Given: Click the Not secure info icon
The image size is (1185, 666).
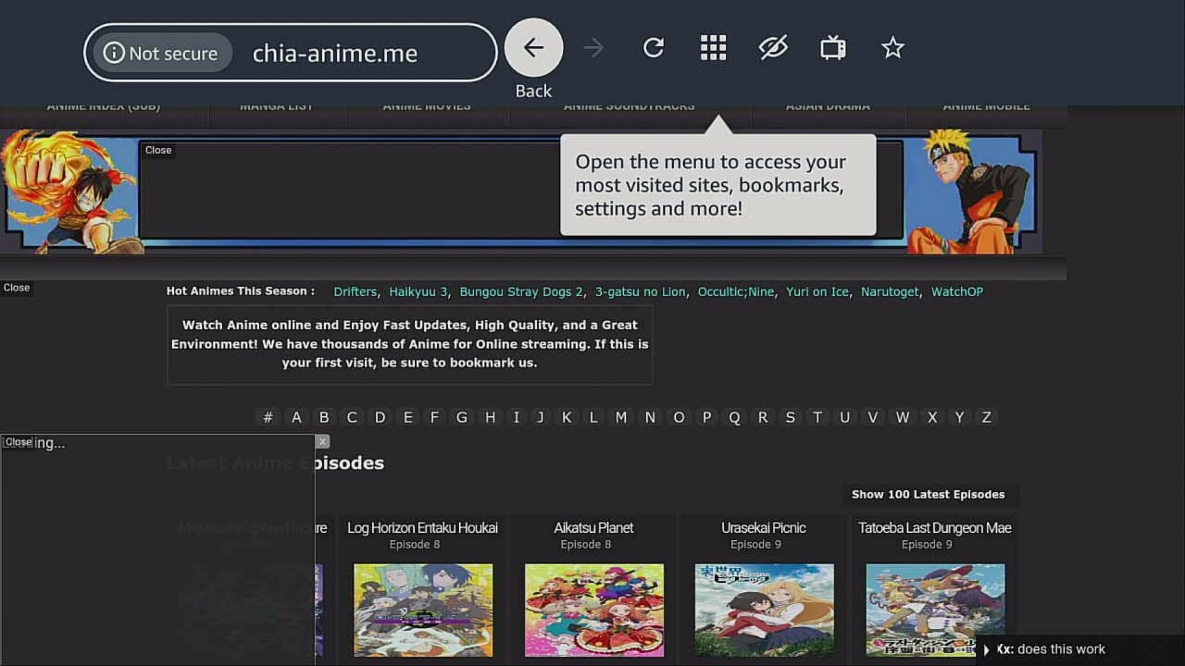Looking at the screenshot, I should click(114, 53).
